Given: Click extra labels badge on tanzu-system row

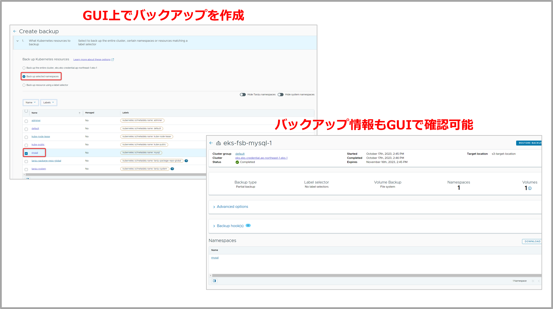Looking at the screenshot, I should coord(172,169).
